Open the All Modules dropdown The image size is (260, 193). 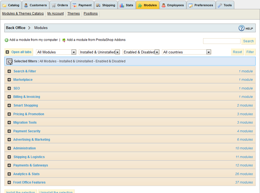56,52
